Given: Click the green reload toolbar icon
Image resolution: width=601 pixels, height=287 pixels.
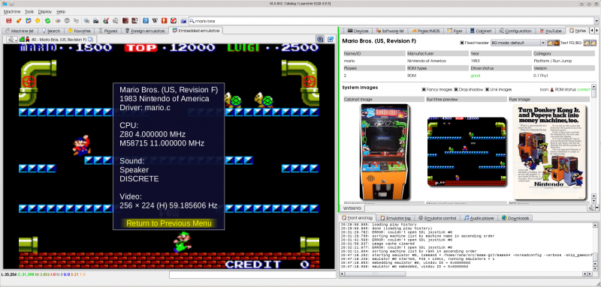Looking at the screenshot, I should point(47,21).
